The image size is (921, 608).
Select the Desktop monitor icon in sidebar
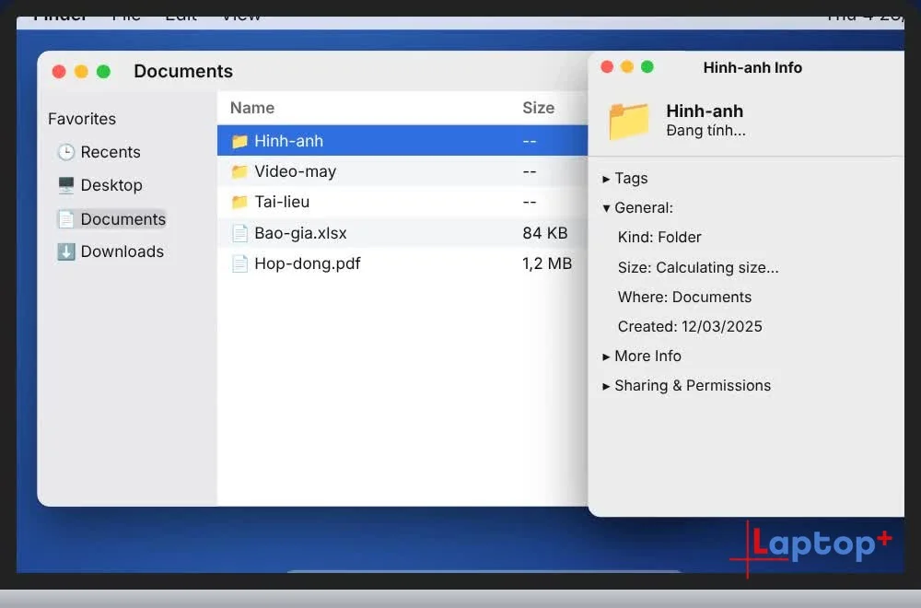(x=65, y=185)
